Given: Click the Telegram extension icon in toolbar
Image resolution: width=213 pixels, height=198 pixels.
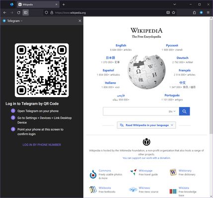Looking at the screenshot, I should pos(201,12).
